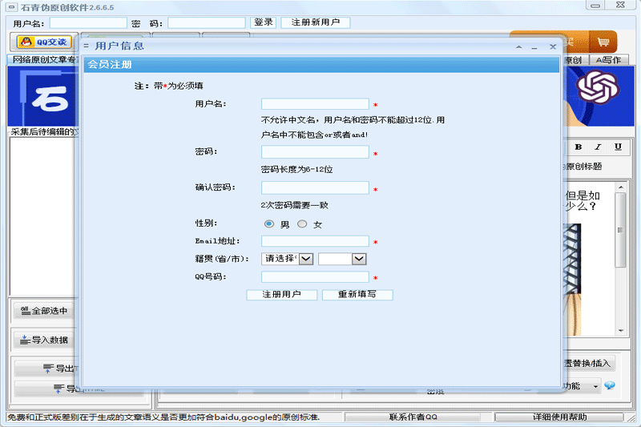Click the 注册用户 register button
Screen dimensions: 641x427
282,294
